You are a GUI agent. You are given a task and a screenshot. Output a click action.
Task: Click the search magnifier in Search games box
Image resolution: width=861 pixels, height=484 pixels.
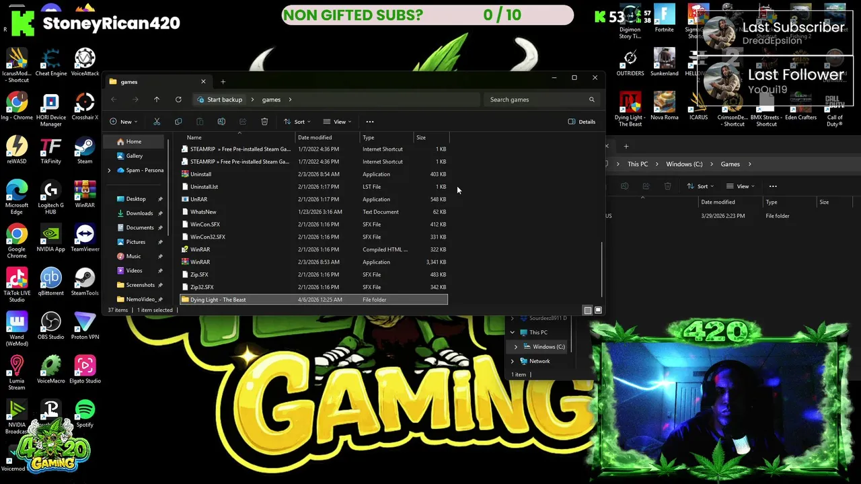592,99
